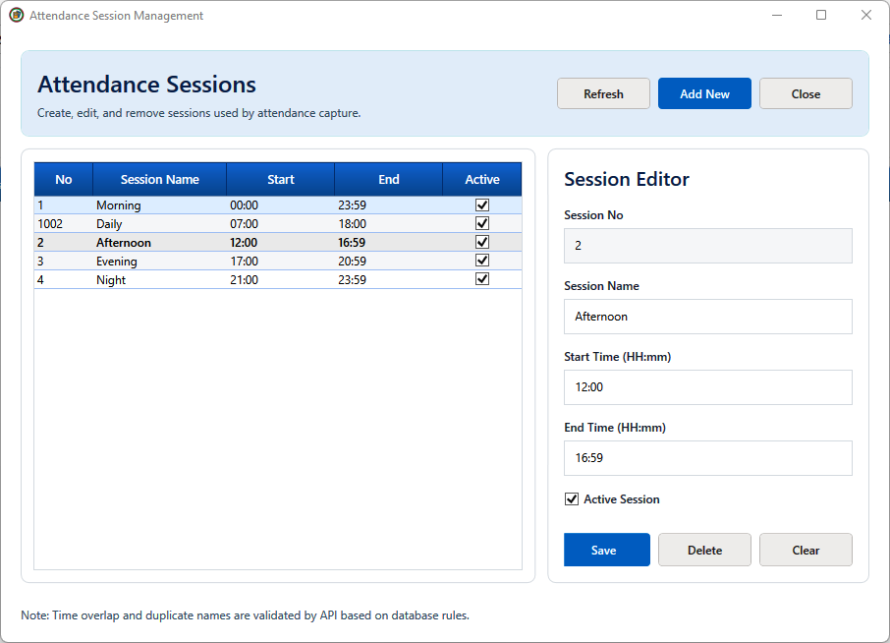Image resolution: width=890 pixels, height=643 pixels.
Task: Click into the Session Name input field
Action: [x=708, y=317]
